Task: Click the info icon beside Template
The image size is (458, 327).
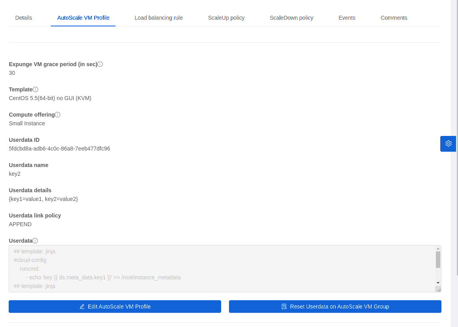Action: [35, 89]
